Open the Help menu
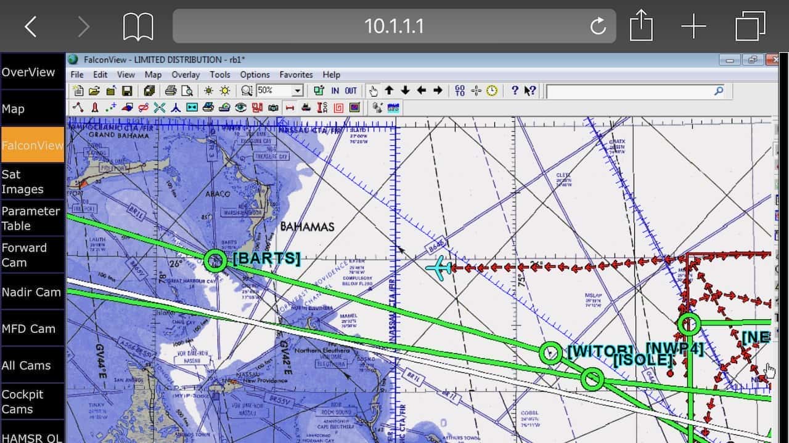Viewport: 789px width, 443px height. click(332, 74)
